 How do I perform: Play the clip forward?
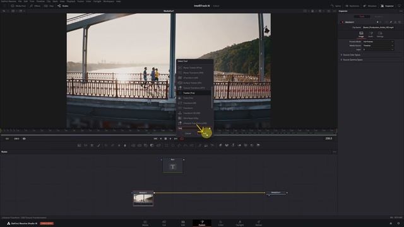pyautogui.click(x=170, y=139)
